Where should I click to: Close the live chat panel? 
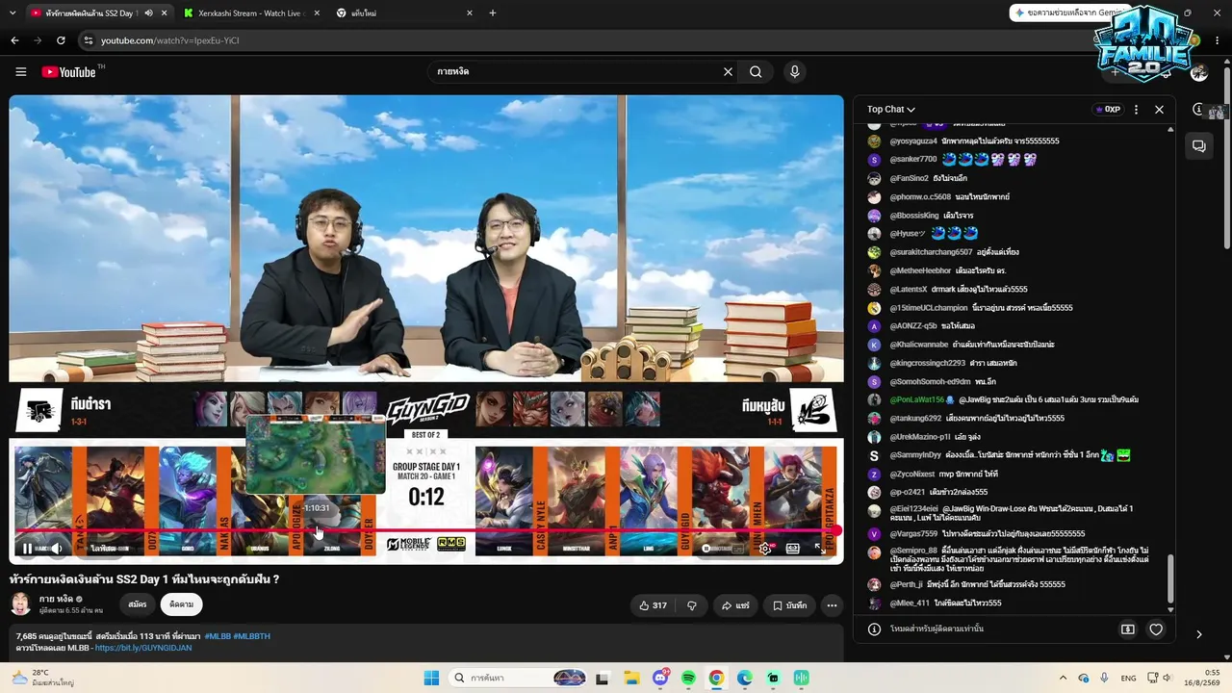(x=1159, y=110)
